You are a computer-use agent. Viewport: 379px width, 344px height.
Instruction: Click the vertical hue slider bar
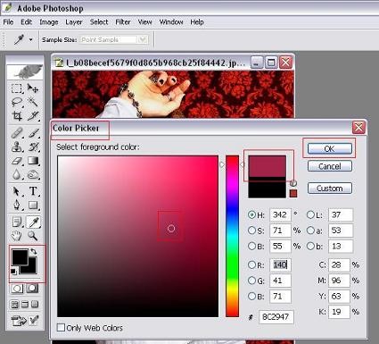[x=232, y=236]
